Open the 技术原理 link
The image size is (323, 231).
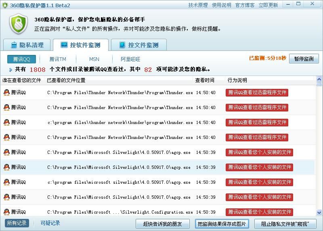point(198,5)
